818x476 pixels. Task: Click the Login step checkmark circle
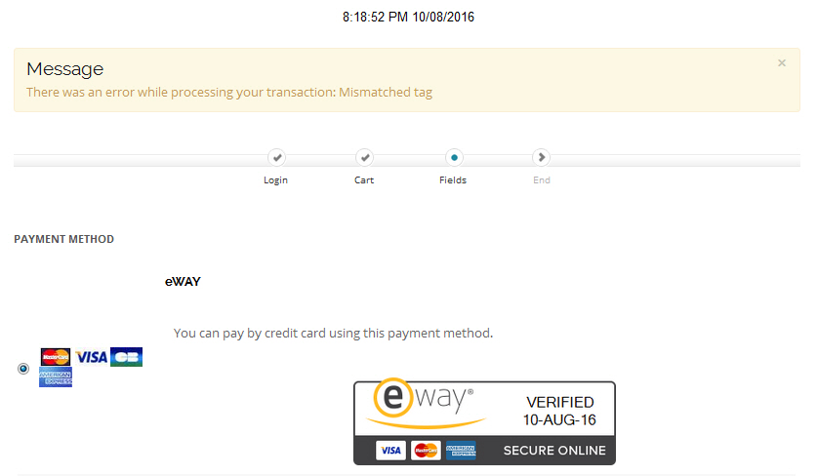[x=276, y=157]
